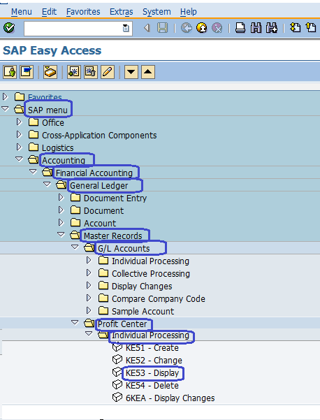This screenshot has width=320, height=420.
Task: Click the green checkmark Enter icon
Action: pos(9,27)
